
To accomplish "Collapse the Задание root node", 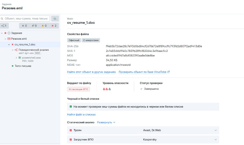I will (x=2, y=33).
